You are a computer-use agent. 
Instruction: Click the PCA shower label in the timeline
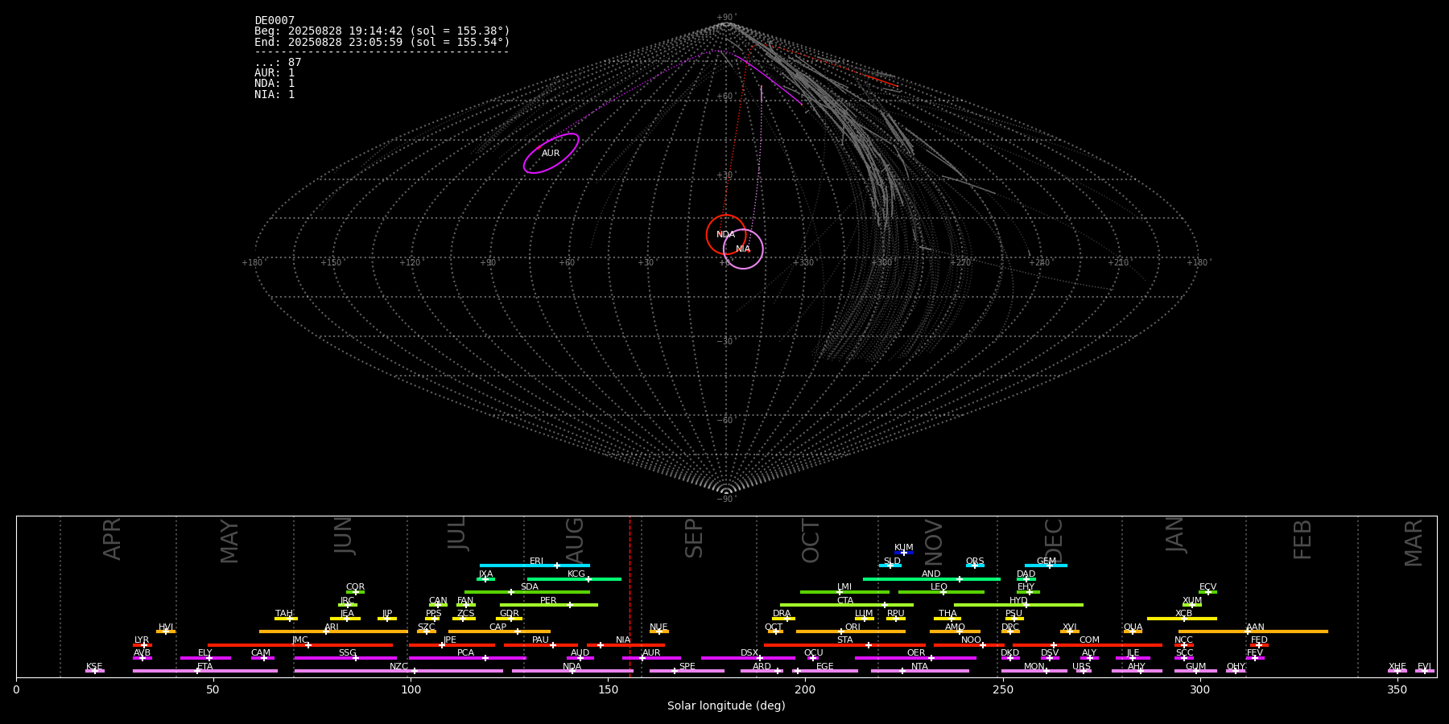465,652
